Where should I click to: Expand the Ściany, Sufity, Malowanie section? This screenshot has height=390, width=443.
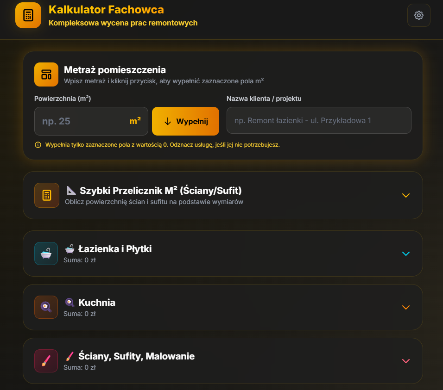coord(406,361)
